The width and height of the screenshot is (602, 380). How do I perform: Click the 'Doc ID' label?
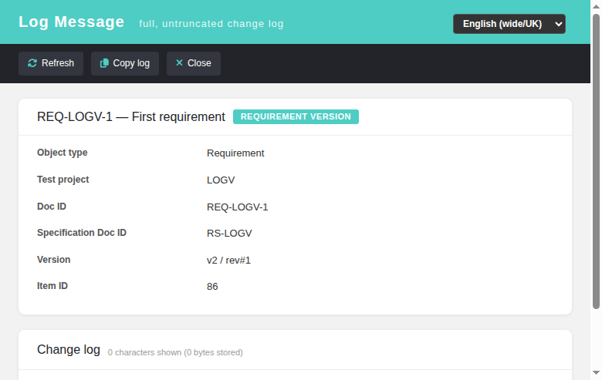coord(52,207)
